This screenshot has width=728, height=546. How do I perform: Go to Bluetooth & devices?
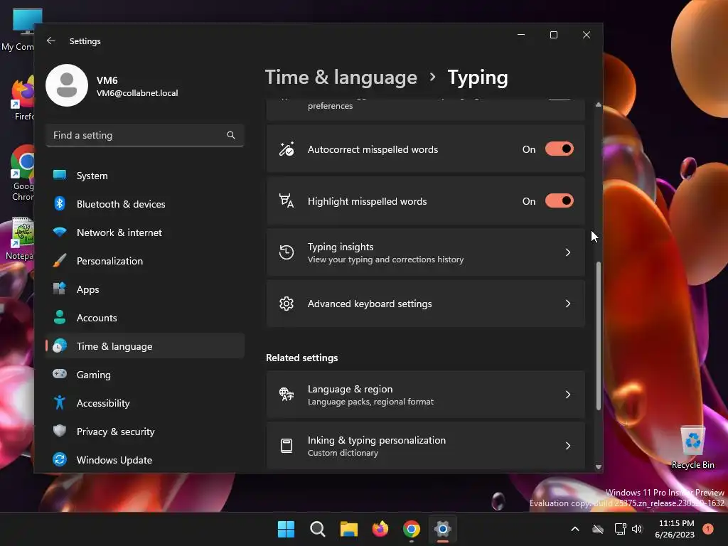click(x=145, y=204)
